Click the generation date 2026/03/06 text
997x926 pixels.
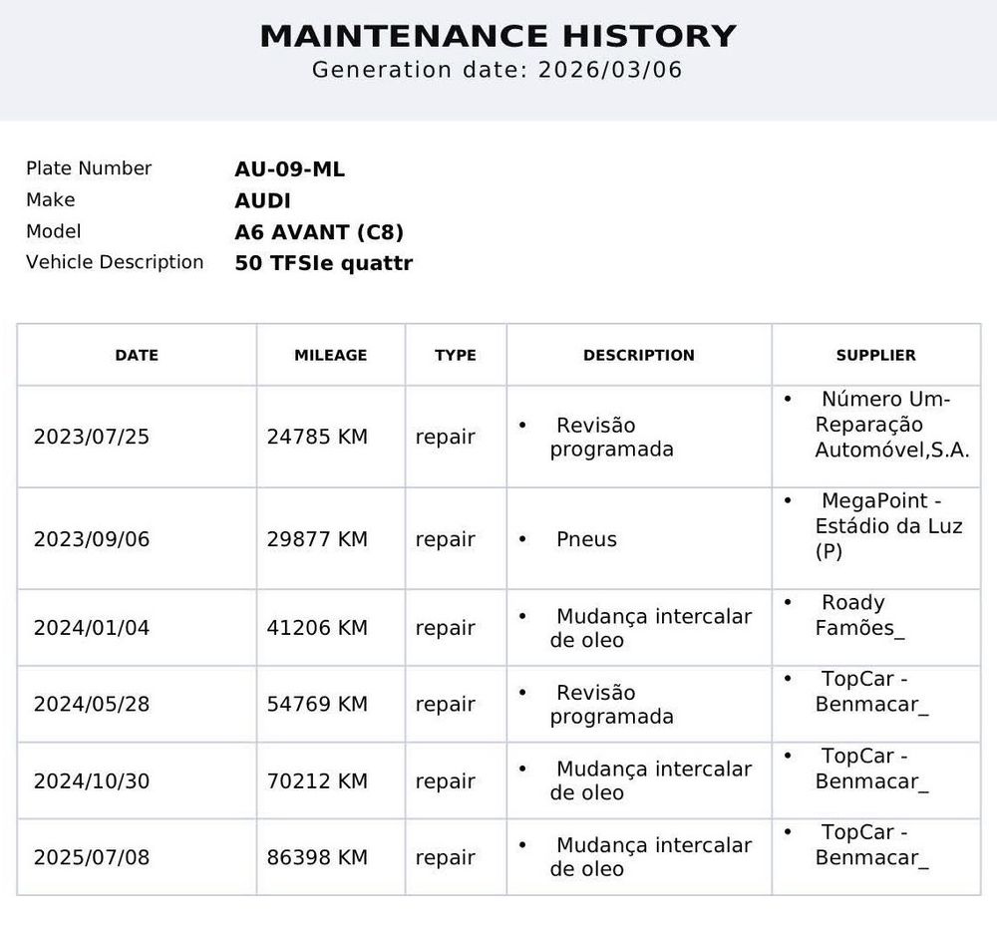click(x=498, y=70)
